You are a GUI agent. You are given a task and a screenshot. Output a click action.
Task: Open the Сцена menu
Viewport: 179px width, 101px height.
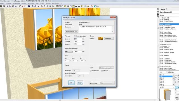coord(42,4)
